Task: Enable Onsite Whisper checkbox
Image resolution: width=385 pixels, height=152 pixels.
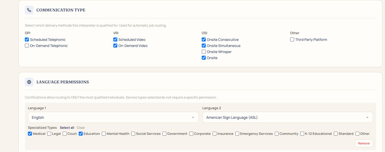Action: pos(204,52)
